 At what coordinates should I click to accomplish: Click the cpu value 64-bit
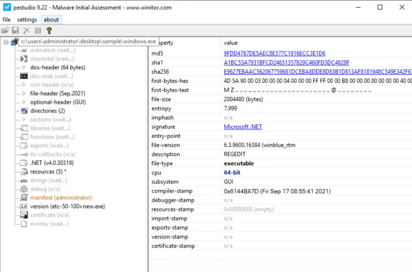pyautogui.click(x=232, y=172)
